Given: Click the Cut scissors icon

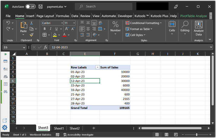Looking at the screenshot, I should [31, 23].
